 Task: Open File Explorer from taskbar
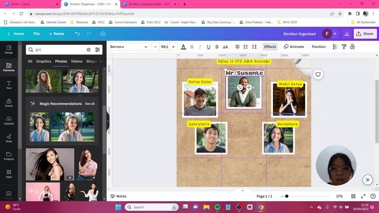click(x=206, y=207)
